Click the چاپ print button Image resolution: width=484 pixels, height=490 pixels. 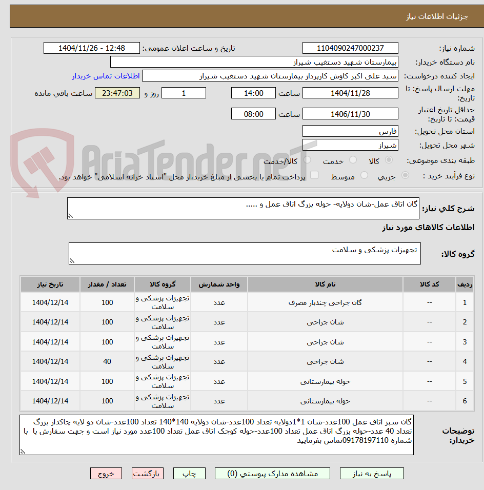[x=189, y=474]
